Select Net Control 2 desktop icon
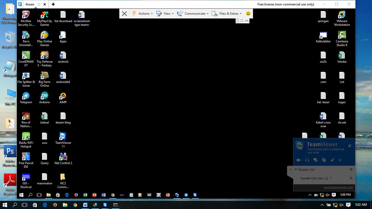The width and height of the screenshot is (372, 209). point(63,159)
